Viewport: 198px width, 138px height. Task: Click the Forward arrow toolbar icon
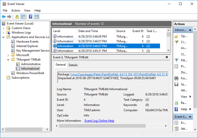9,17
